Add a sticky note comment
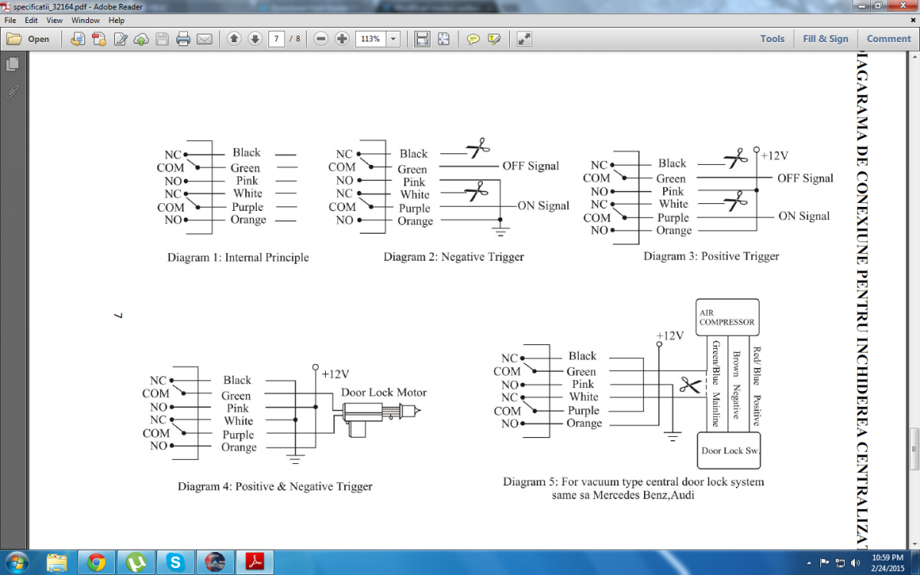Screen dimensions: 920x575 pos(474,39)
